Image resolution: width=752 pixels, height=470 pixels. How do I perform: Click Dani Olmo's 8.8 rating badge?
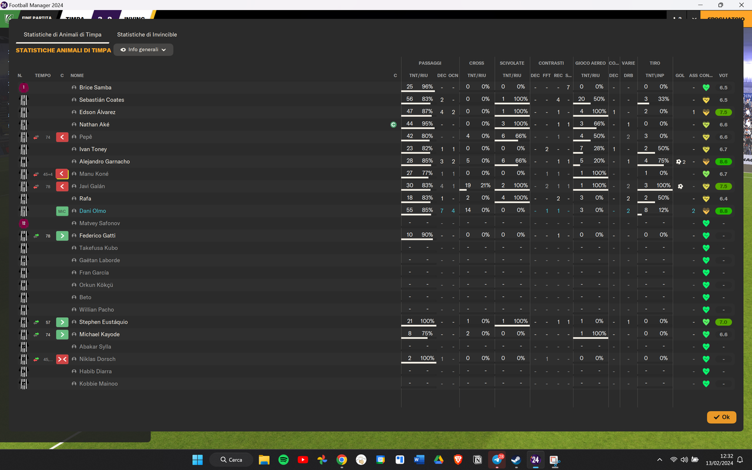pyautogui.click(x=723, y=211)
